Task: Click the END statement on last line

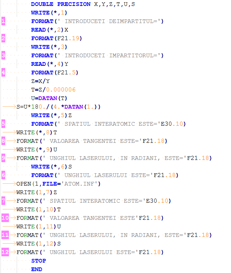Action: coord(37,269)
